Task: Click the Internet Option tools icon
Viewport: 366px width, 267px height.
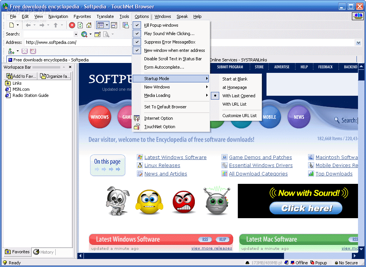Action: pos(137,118)
